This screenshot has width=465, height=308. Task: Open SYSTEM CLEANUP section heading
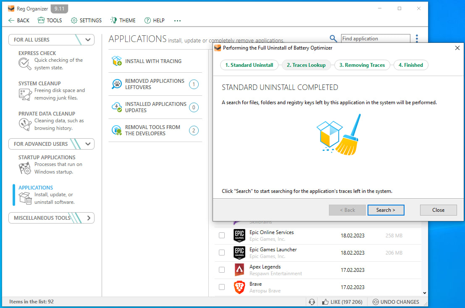click(x=39, y=83)
